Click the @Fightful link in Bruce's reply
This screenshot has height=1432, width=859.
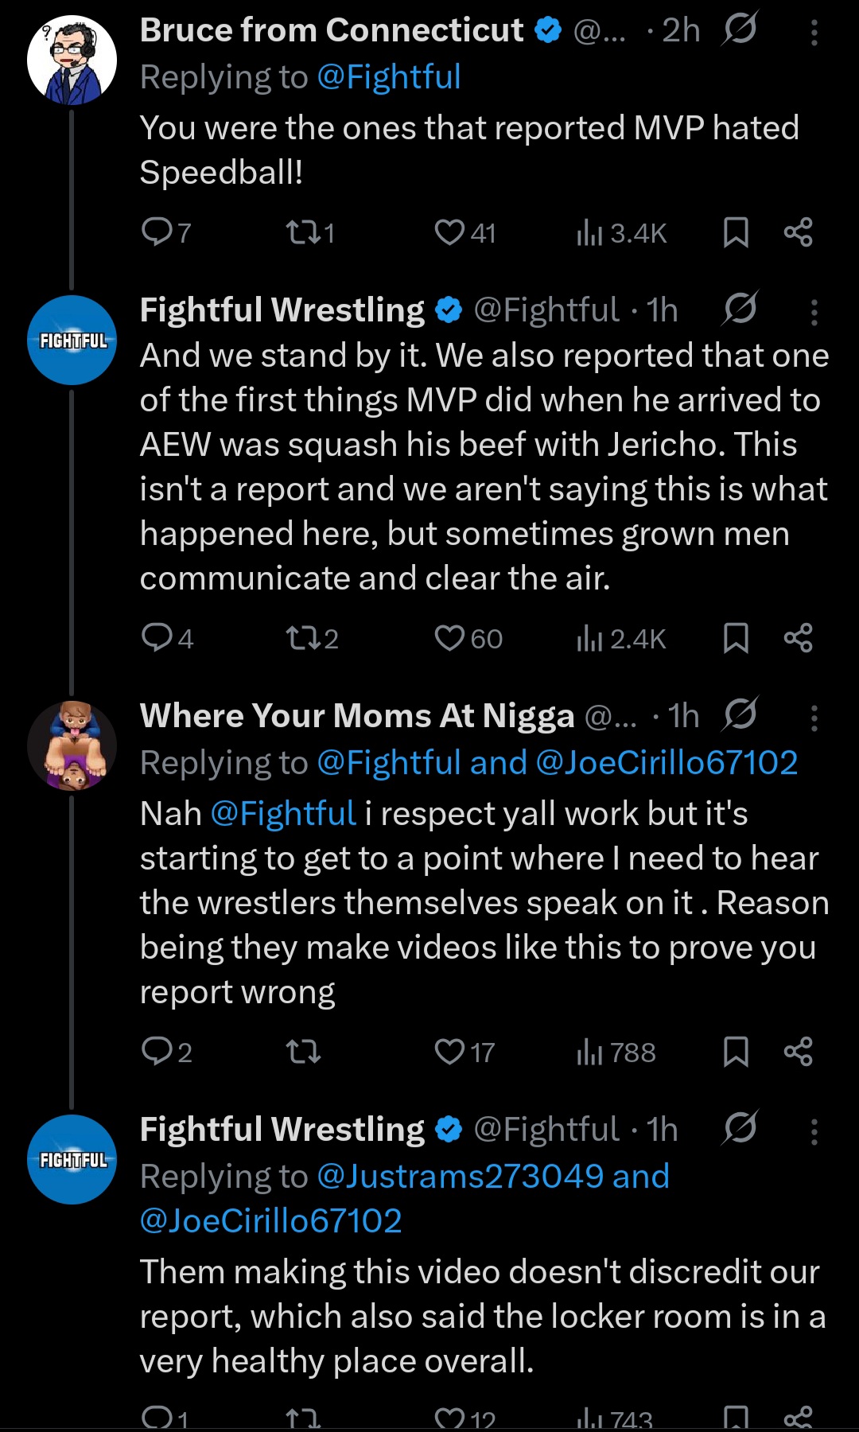tap(388, 77)
